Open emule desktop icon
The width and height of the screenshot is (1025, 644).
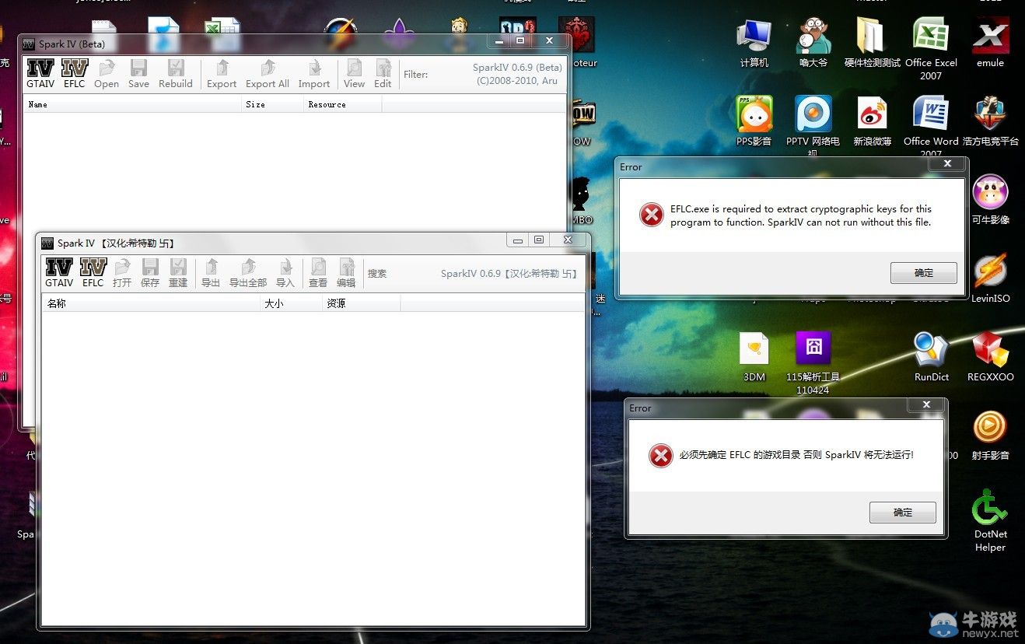pyautogui.click(x=990, y=44)
